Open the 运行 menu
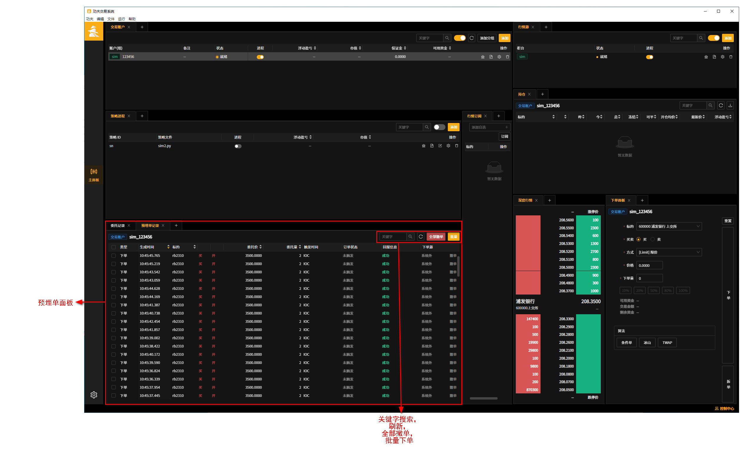Viewport: 755px width, 449px height. pos(121,19)
